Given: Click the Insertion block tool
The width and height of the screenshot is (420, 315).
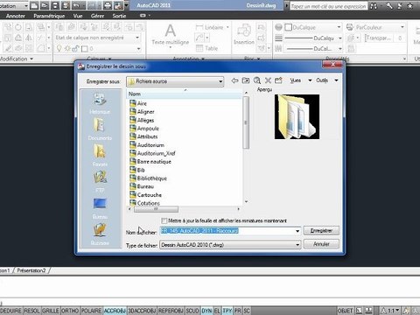Looking at the screenshot, I should coord(244,34).
